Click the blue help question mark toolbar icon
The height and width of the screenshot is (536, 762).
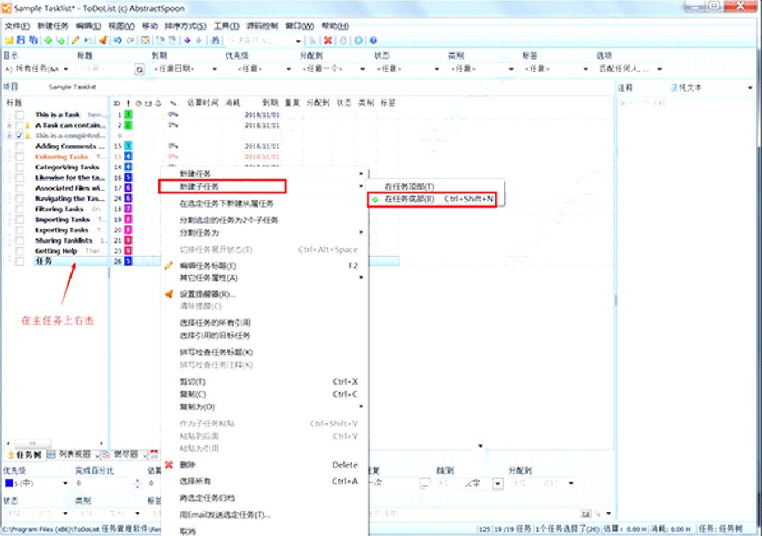373,40
